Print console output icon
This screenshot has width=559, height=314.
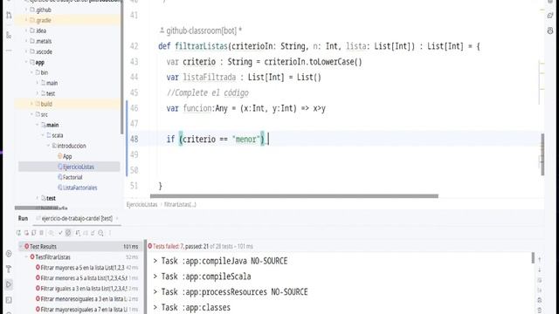(540, 300)
